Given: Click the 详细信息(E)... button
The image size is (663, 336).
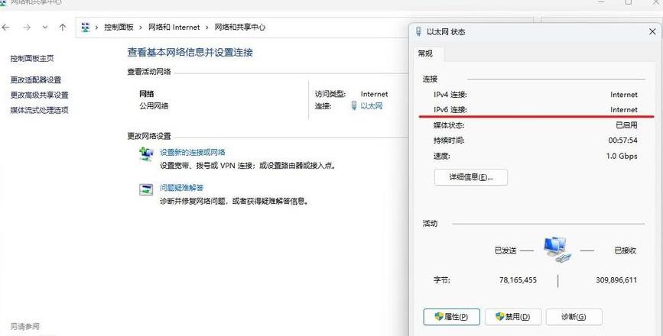Looking at the screenshot, I should coord(470,177).
